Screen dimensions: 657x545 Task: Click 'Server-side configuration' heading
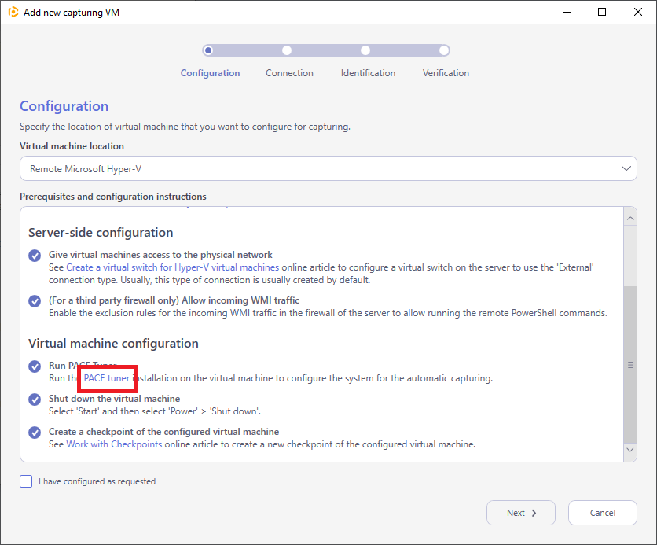[x=101, y=233]
